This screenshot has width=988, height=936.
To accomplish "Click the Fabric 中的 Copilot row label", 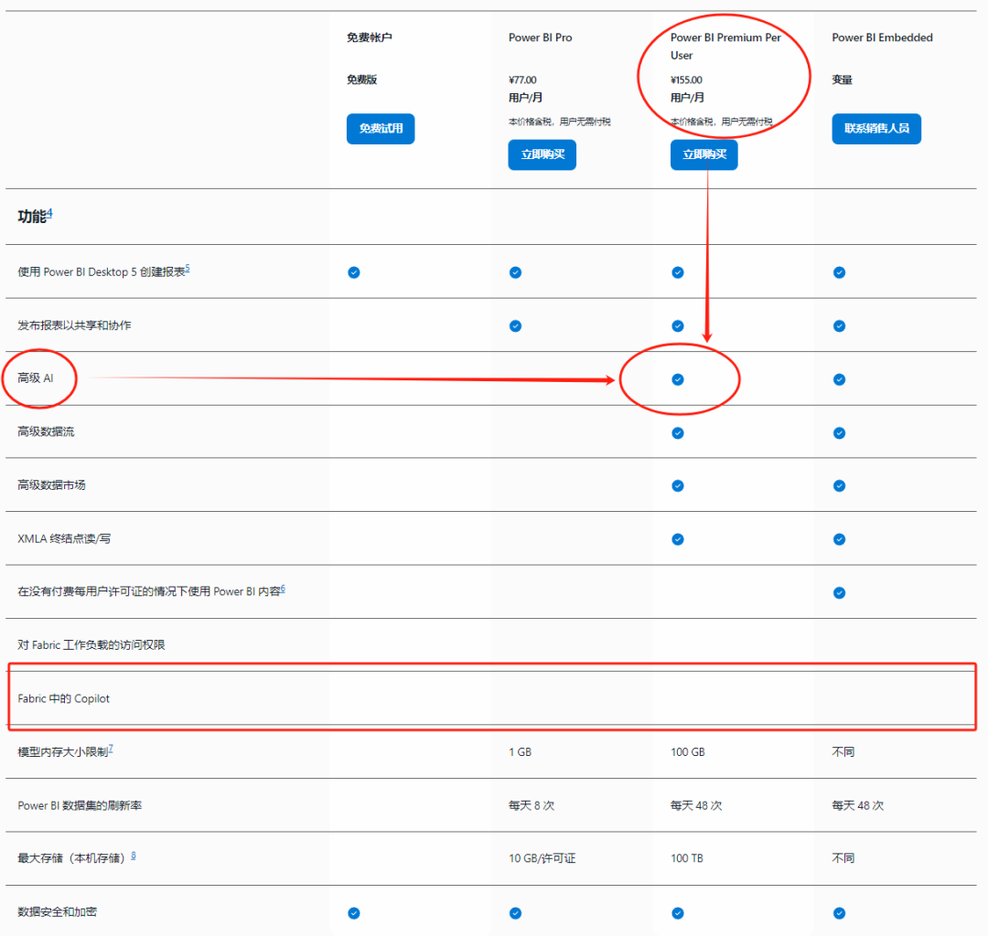I will tap(64, 698).
